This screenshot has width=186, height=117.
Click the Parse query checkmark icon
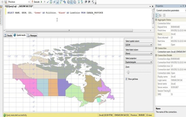pyautogui.click(x=47, y=2)
